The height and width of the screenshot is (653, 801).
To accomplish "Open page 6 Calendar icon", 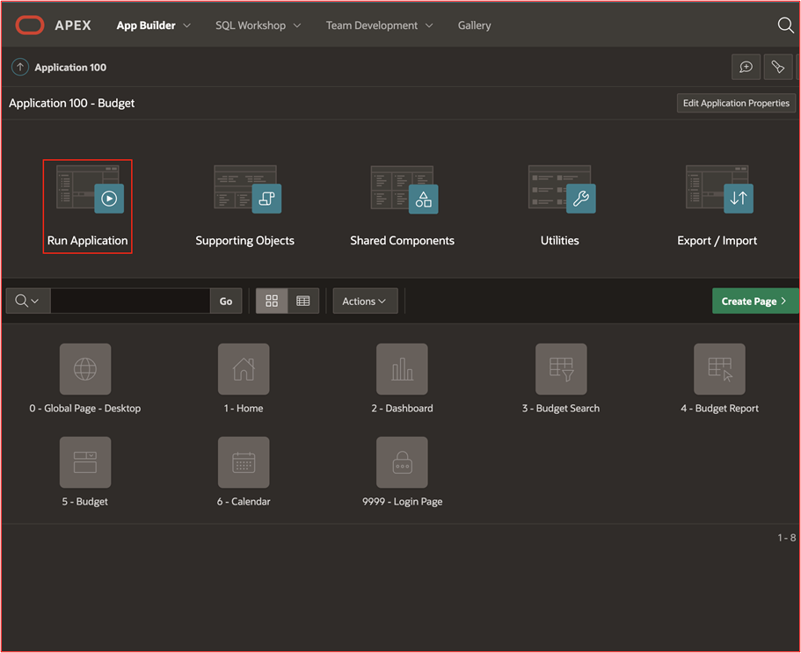I will click(x=244, y=462).
